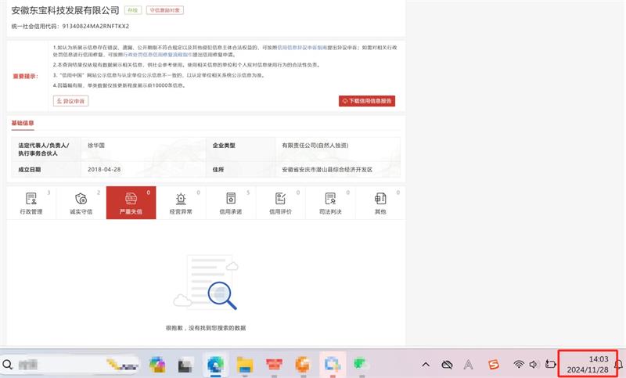Open the 行政管理 tab
The width and height of the screenshot is (626, 378).
pyautogui.click(x=31, y=203)
